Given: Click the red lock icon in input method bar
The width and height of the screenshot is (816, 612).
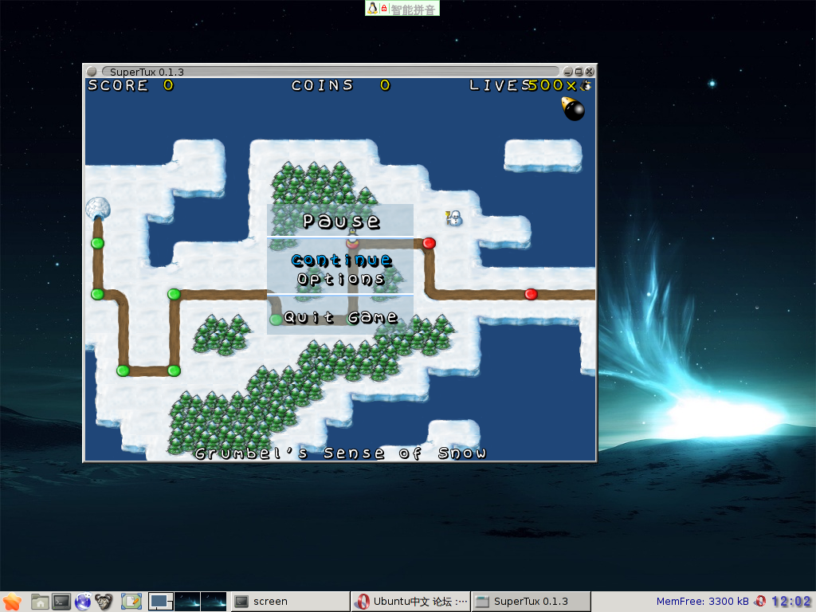Looking at the screenshot, I should pyautogui.click(x=384, y=8).
